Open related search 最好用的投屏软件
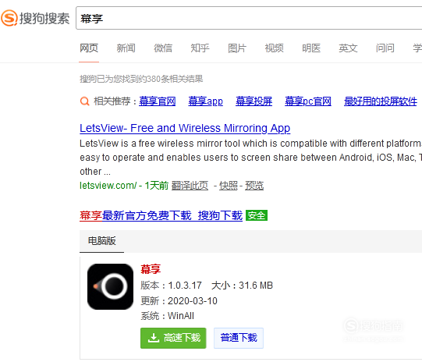This screenshot has width=422, height=362. (381, 101)
